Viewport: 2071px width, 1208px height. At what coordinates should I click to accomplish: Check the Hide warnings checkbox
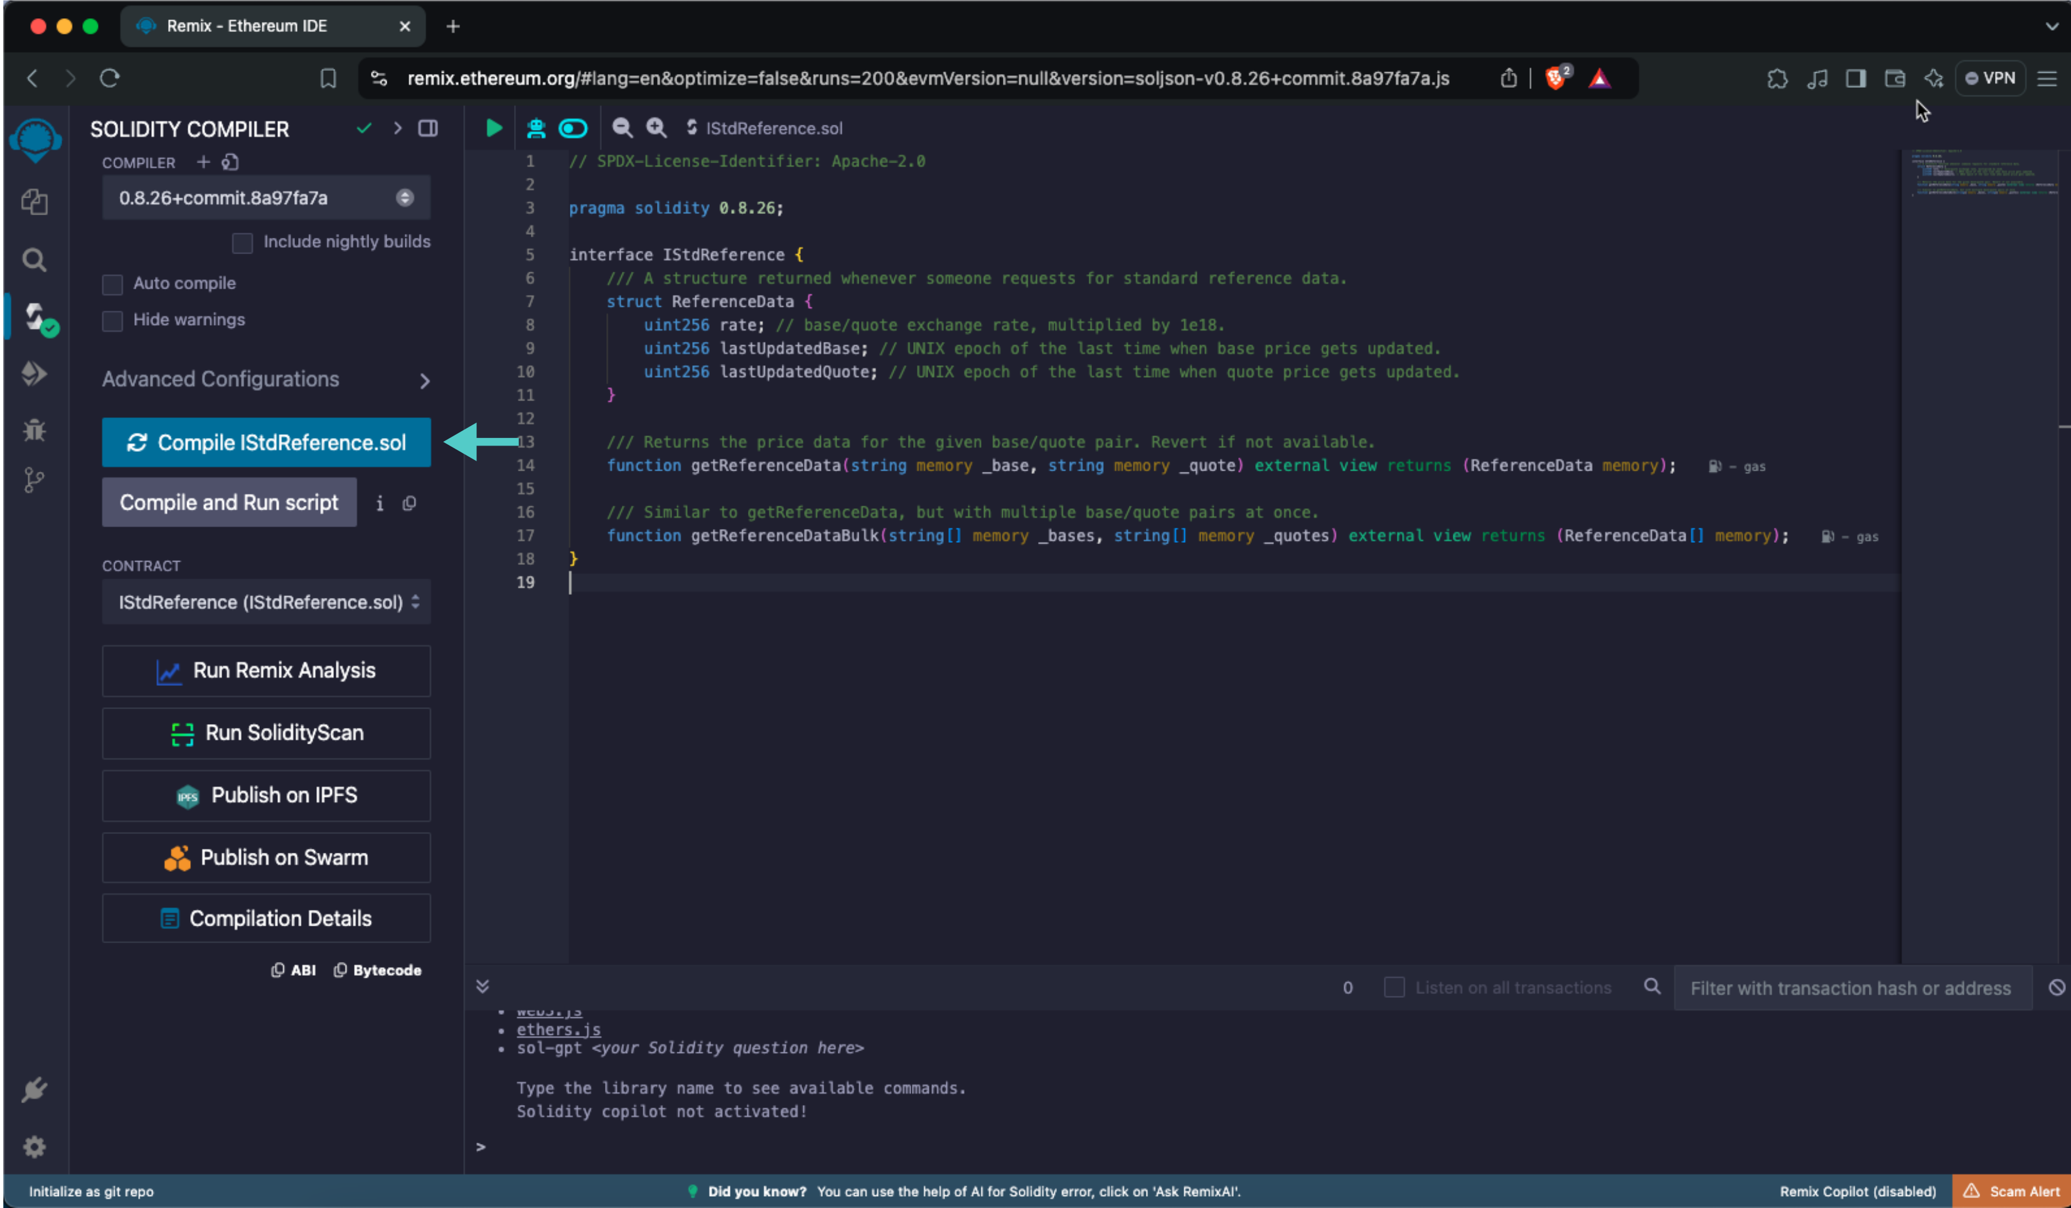pos(112,321)
